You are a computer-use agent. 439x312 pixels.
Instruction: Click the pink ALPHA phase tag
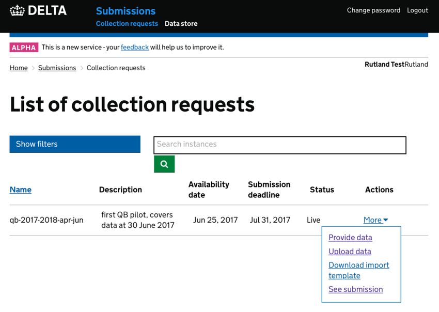pos(24,48)
